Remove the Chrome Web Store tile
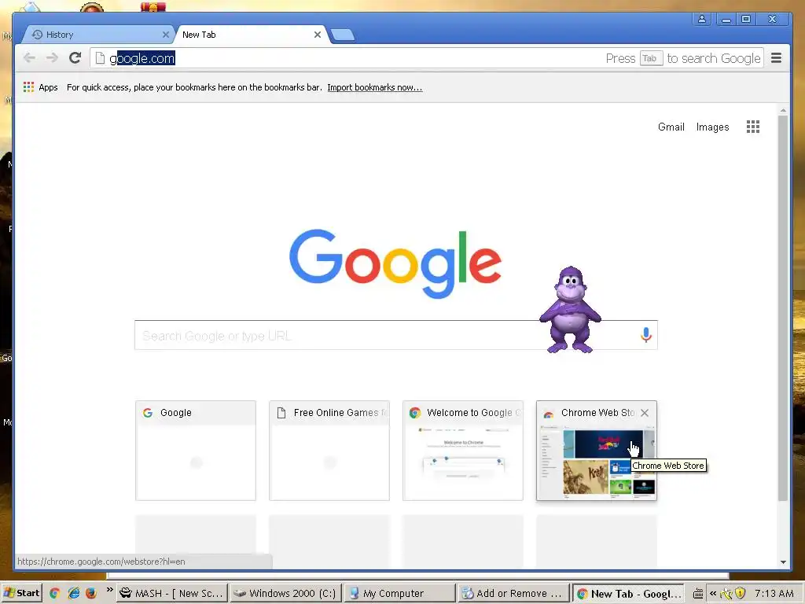 coord(645,413)
